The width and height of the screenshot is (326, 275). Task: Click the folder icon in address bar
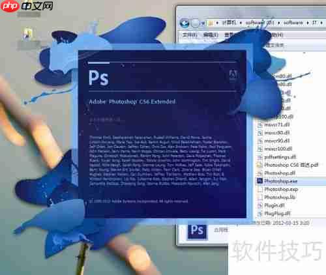point(211,23)
